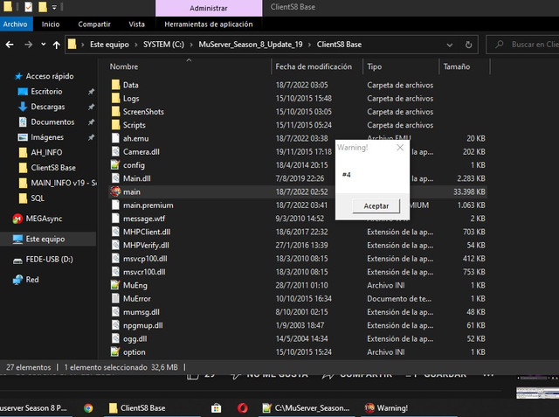559x417 pixels.
Task: Open Documentos in the sidebar
Action: pos(52,122)
